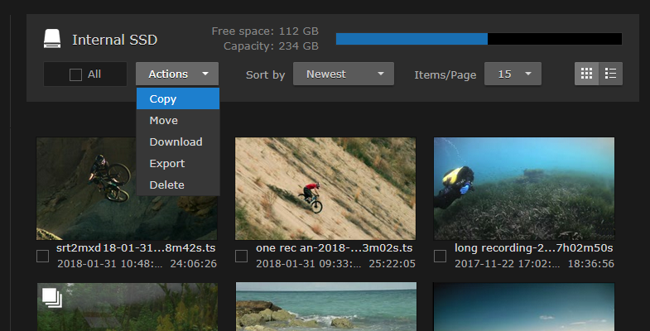Viewport: 650px width, 331px height.
Task: Switch to grid view layout
Action: (587, 74)
